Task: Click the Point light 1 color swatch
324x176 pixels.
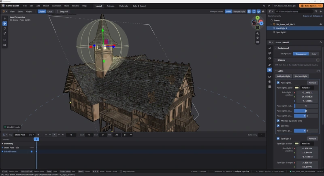Action: point(296,88)
